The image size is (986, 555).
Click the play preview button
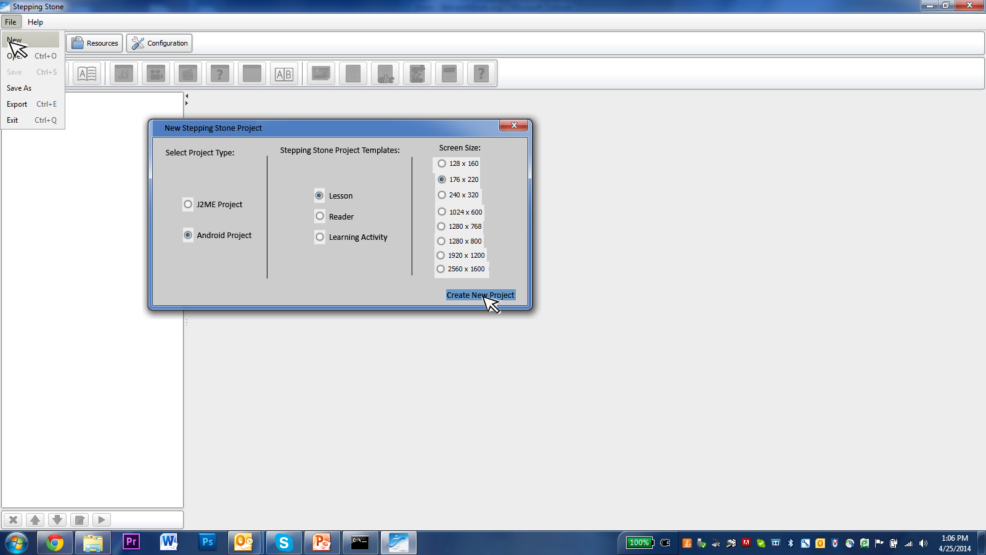point(102,520)
